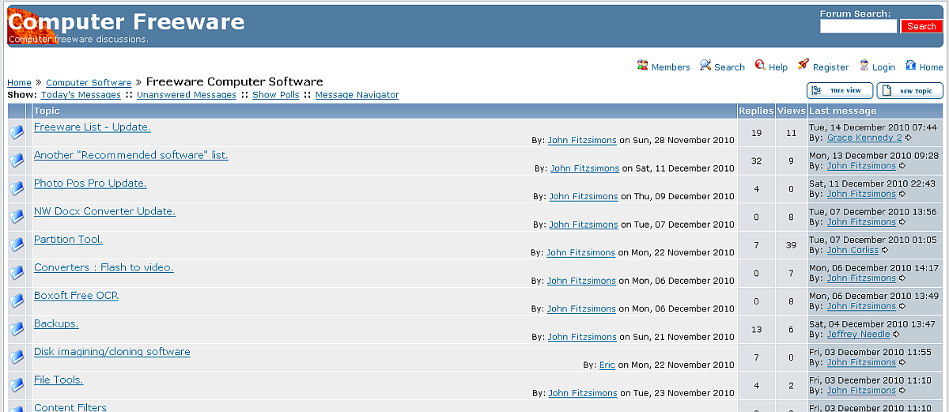Screen dimensions: 949x412
Task: Click the Home house icon
Action: coord(911,66)
